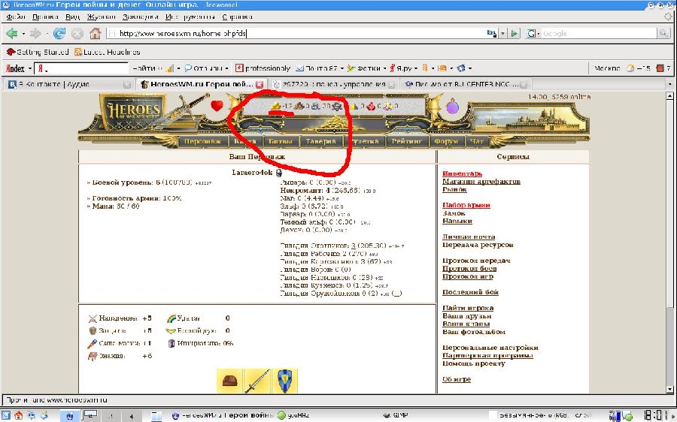The width and height of the screenshot is (677, 422).
Task: Click the brown helmet artifact icon
Action: (229, 381)
